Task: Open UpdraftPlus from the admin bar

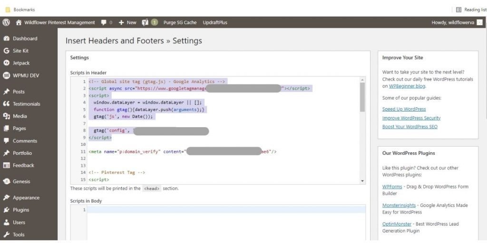Action: tap(215, 22)
